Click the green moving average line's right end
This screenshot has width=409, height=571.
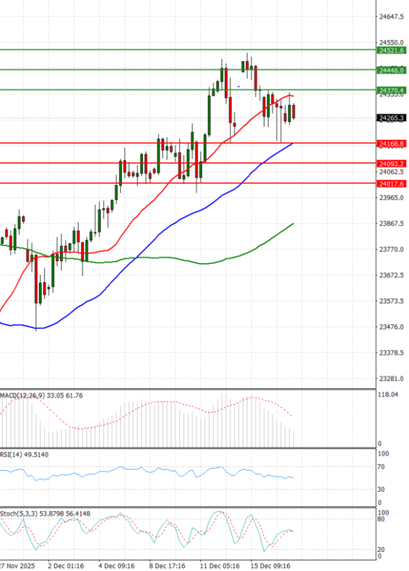(x=293, y=223)
